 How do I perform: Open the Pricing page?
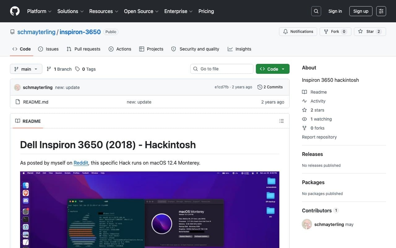tap(206, 11)
